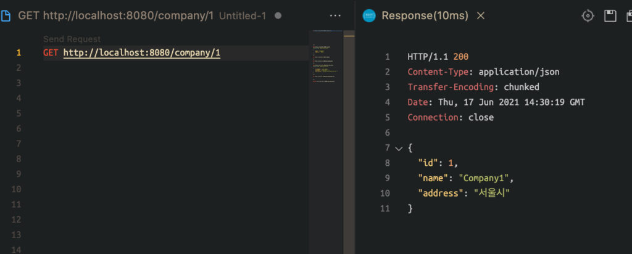This screenshot has width=632, height=254.
Task: Click the GET method keyword in line 1
Action: click(51, 53)
